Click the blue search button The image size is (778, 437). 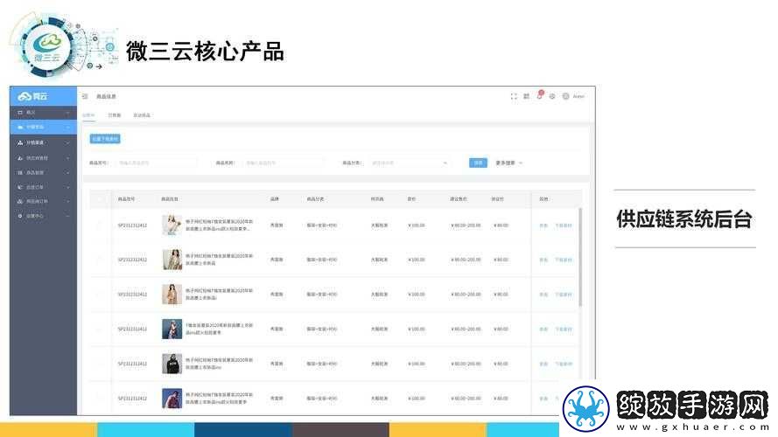[478, 163]
